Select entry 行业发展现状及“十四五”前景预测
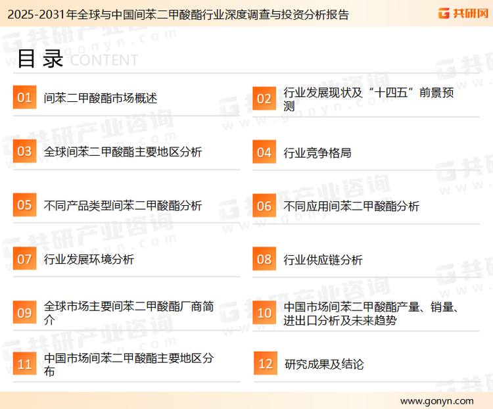Screen dimensions: 493x409 369,99
